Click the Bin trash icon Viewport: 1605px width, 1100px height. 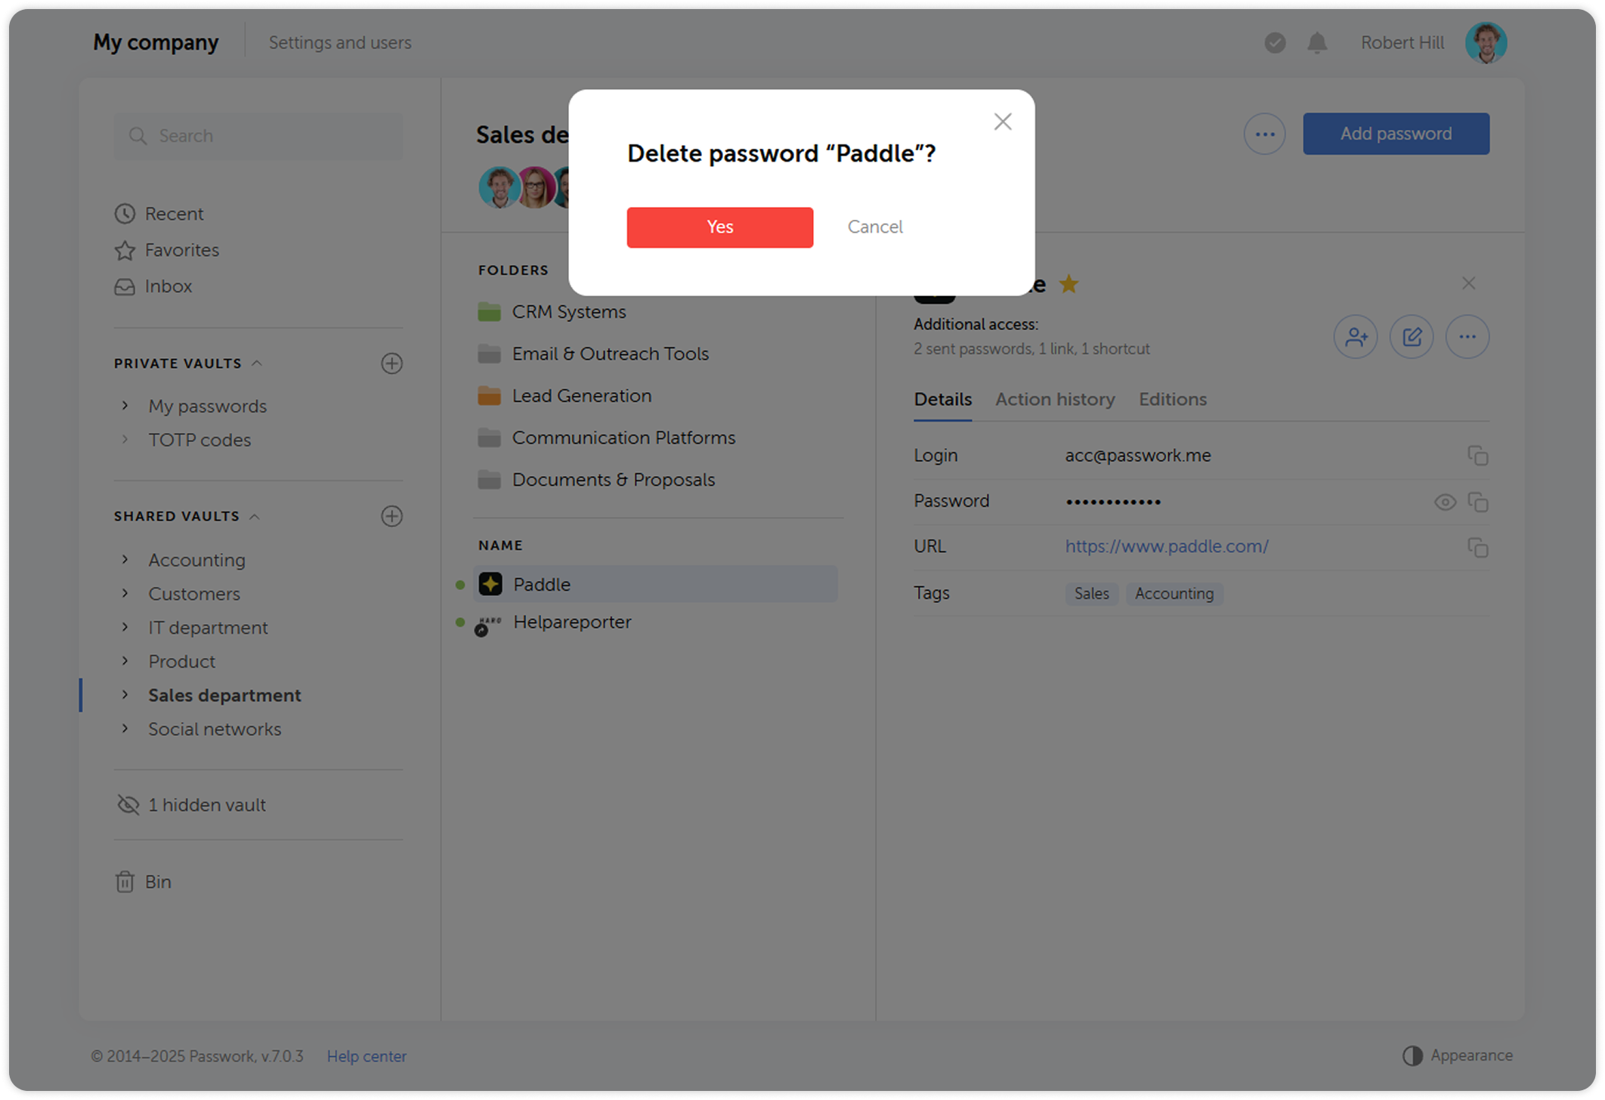[x=125, y=882]
